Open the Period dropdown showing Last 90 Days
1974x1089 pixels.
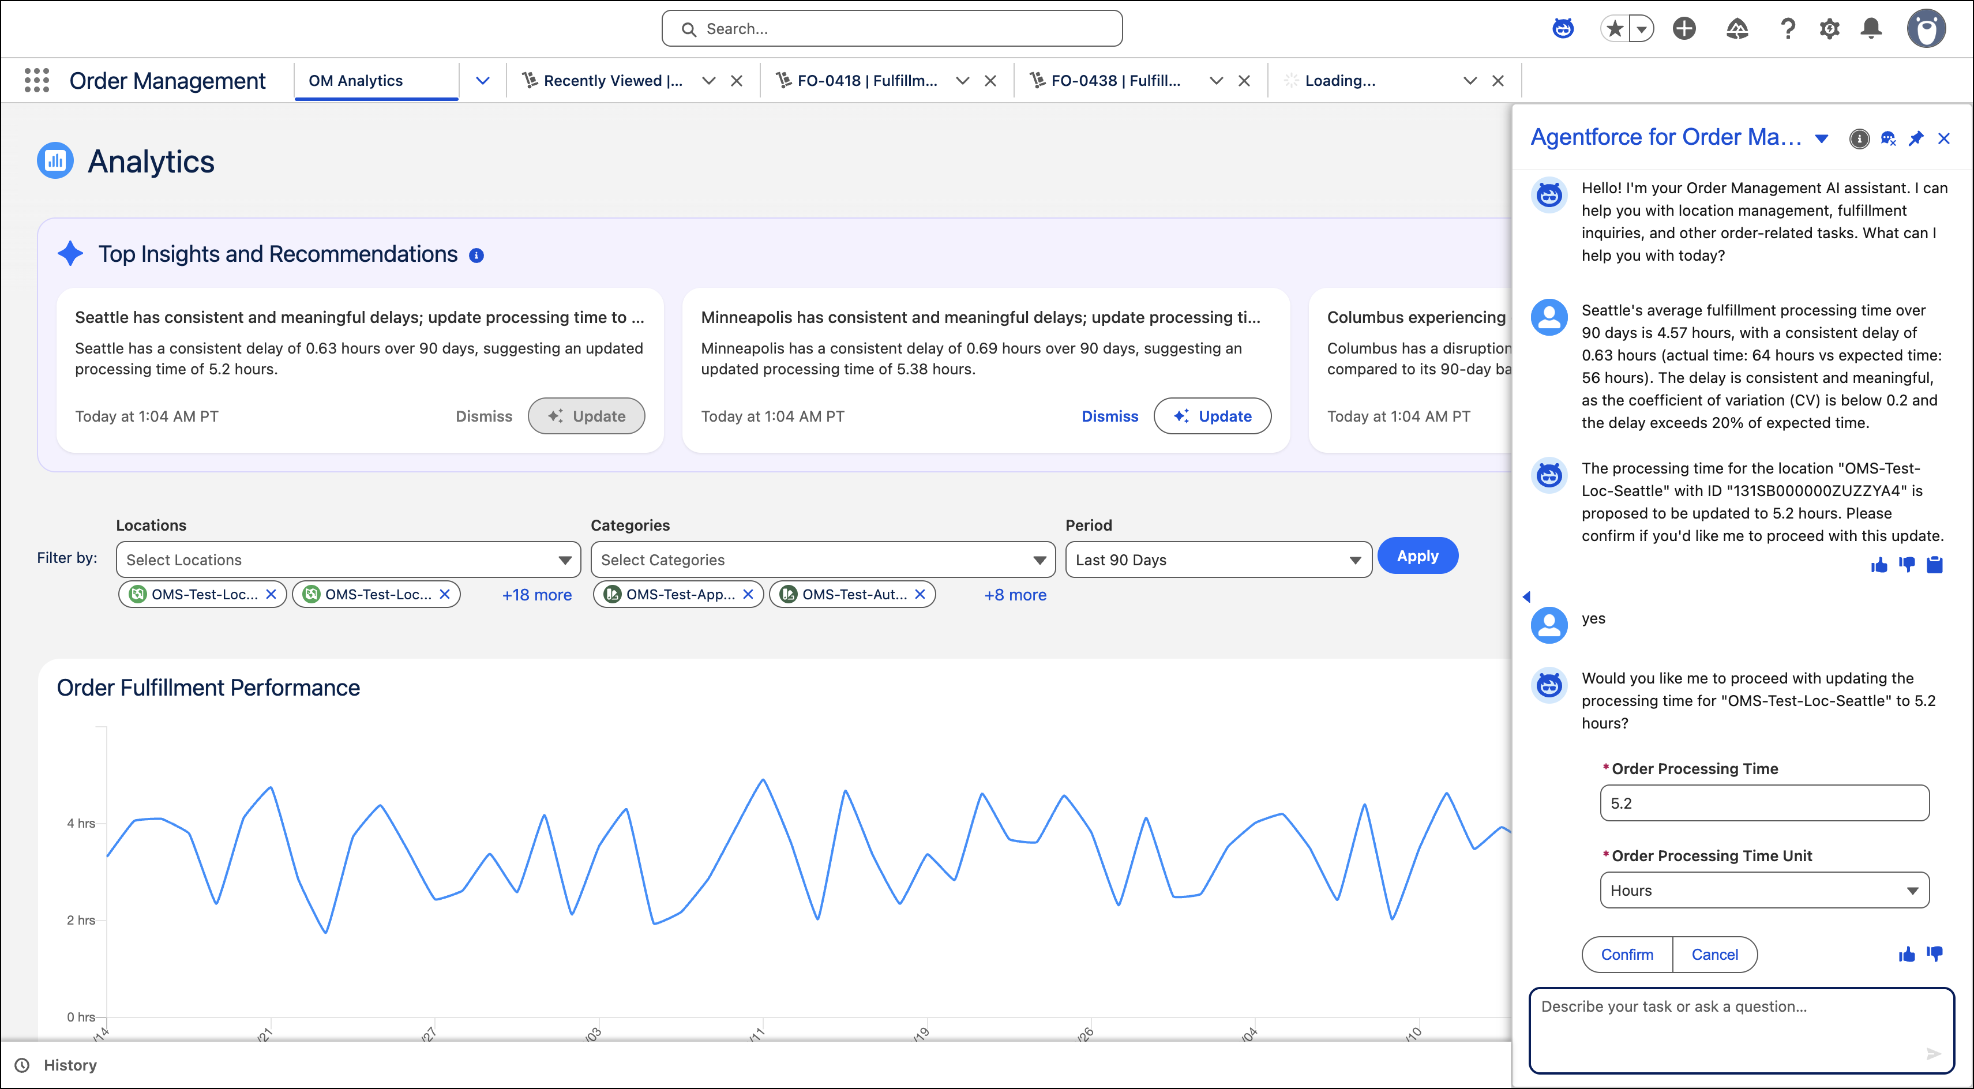click(x=1218, y=560)
